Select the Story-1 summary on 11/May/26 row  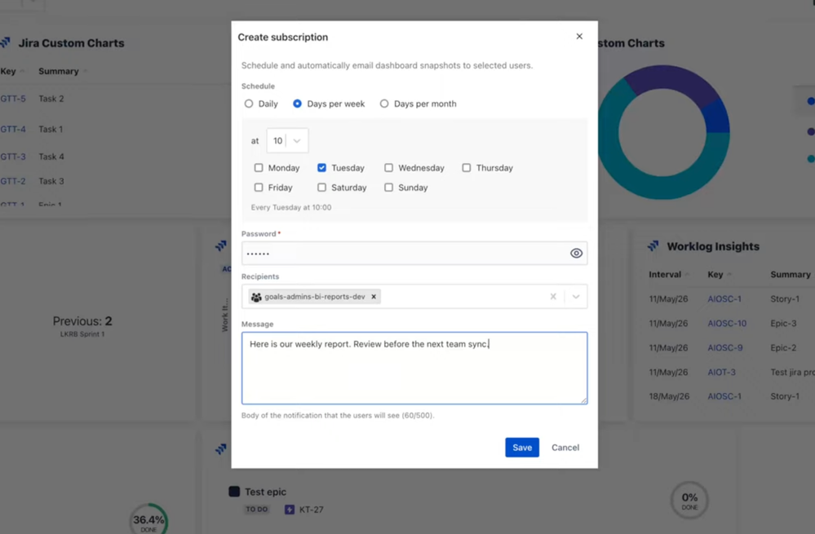(785, 298)
